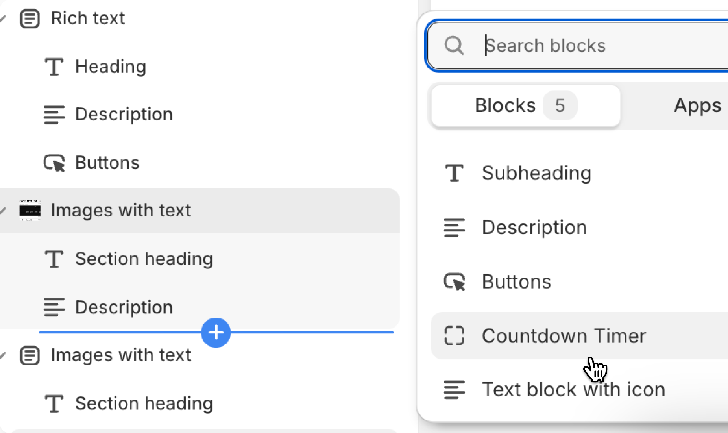Click the Countdown Timer block icon

pos(454,336)
